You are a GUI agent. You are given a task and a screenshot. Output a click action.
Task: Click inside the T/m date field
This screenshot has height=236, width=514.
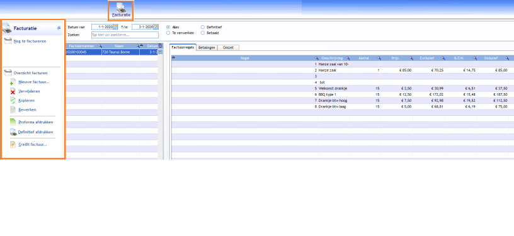(143, 27)
